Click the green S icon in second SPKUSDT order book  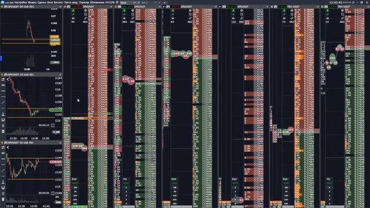click(x=124, y=10)
